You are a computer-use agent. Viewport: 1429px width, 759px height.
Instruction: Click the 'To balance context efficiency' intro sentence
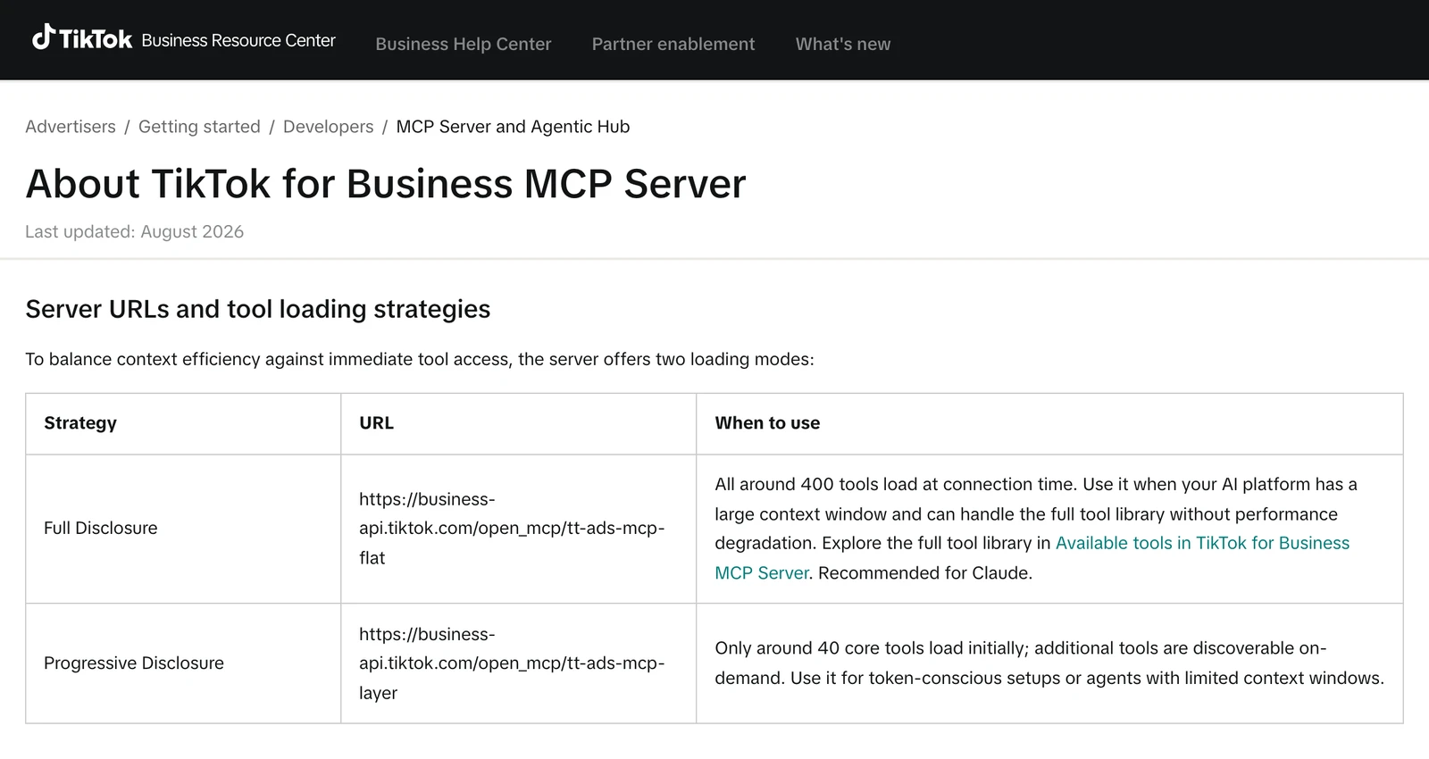pos(420,359)
